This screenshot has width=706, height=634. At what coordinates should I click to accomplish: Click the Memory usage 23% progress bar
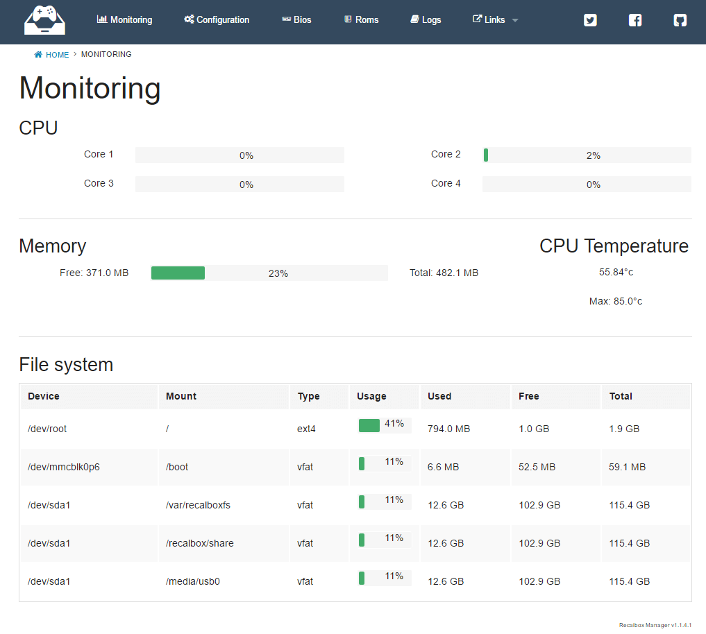tap(269, 273)
